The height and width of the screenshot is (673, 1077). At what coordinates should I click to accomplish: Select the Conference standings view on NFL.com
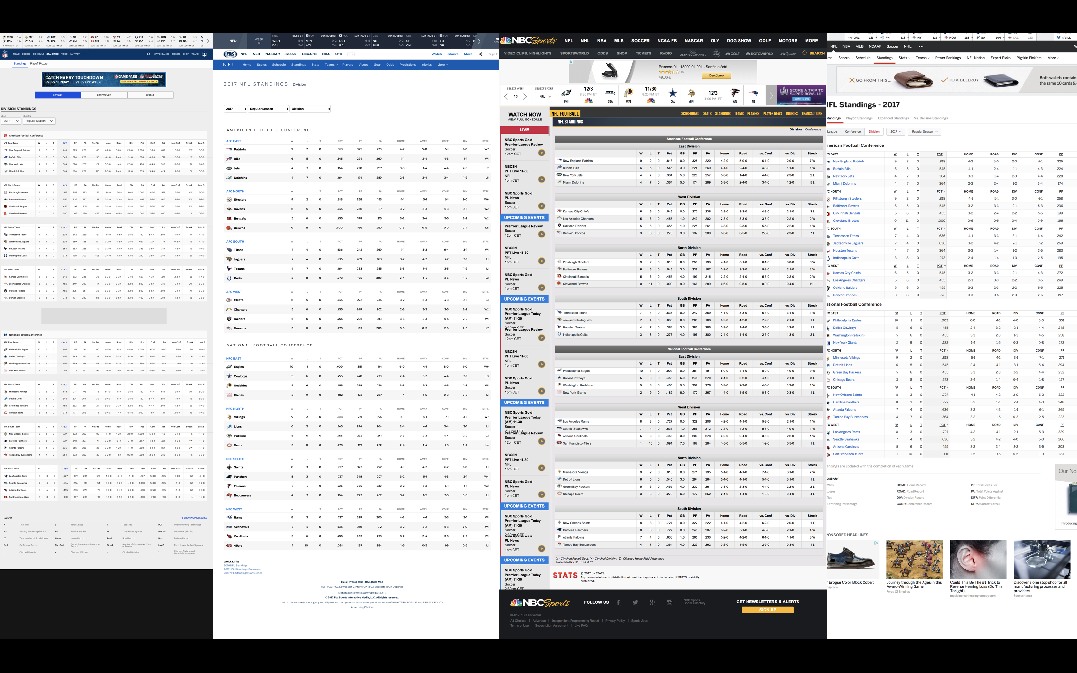104,95
